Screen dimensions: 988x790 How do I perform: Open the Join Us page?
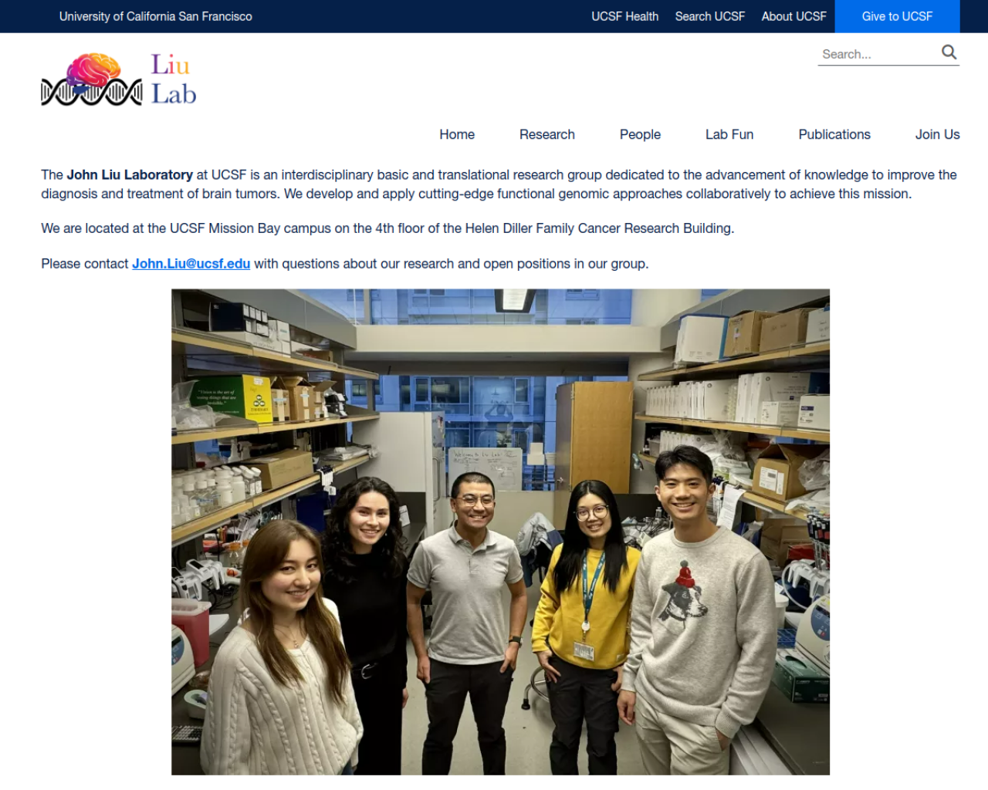(937, 134)
